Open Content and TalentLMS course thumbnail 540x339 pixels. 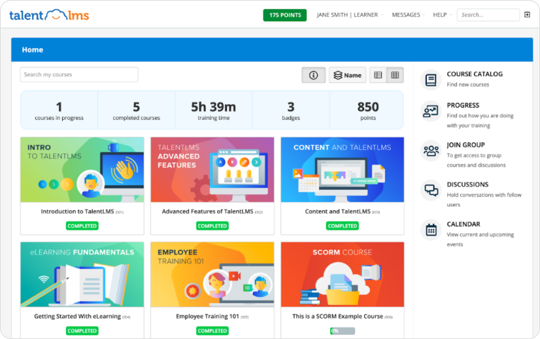[x=342, y=169]
